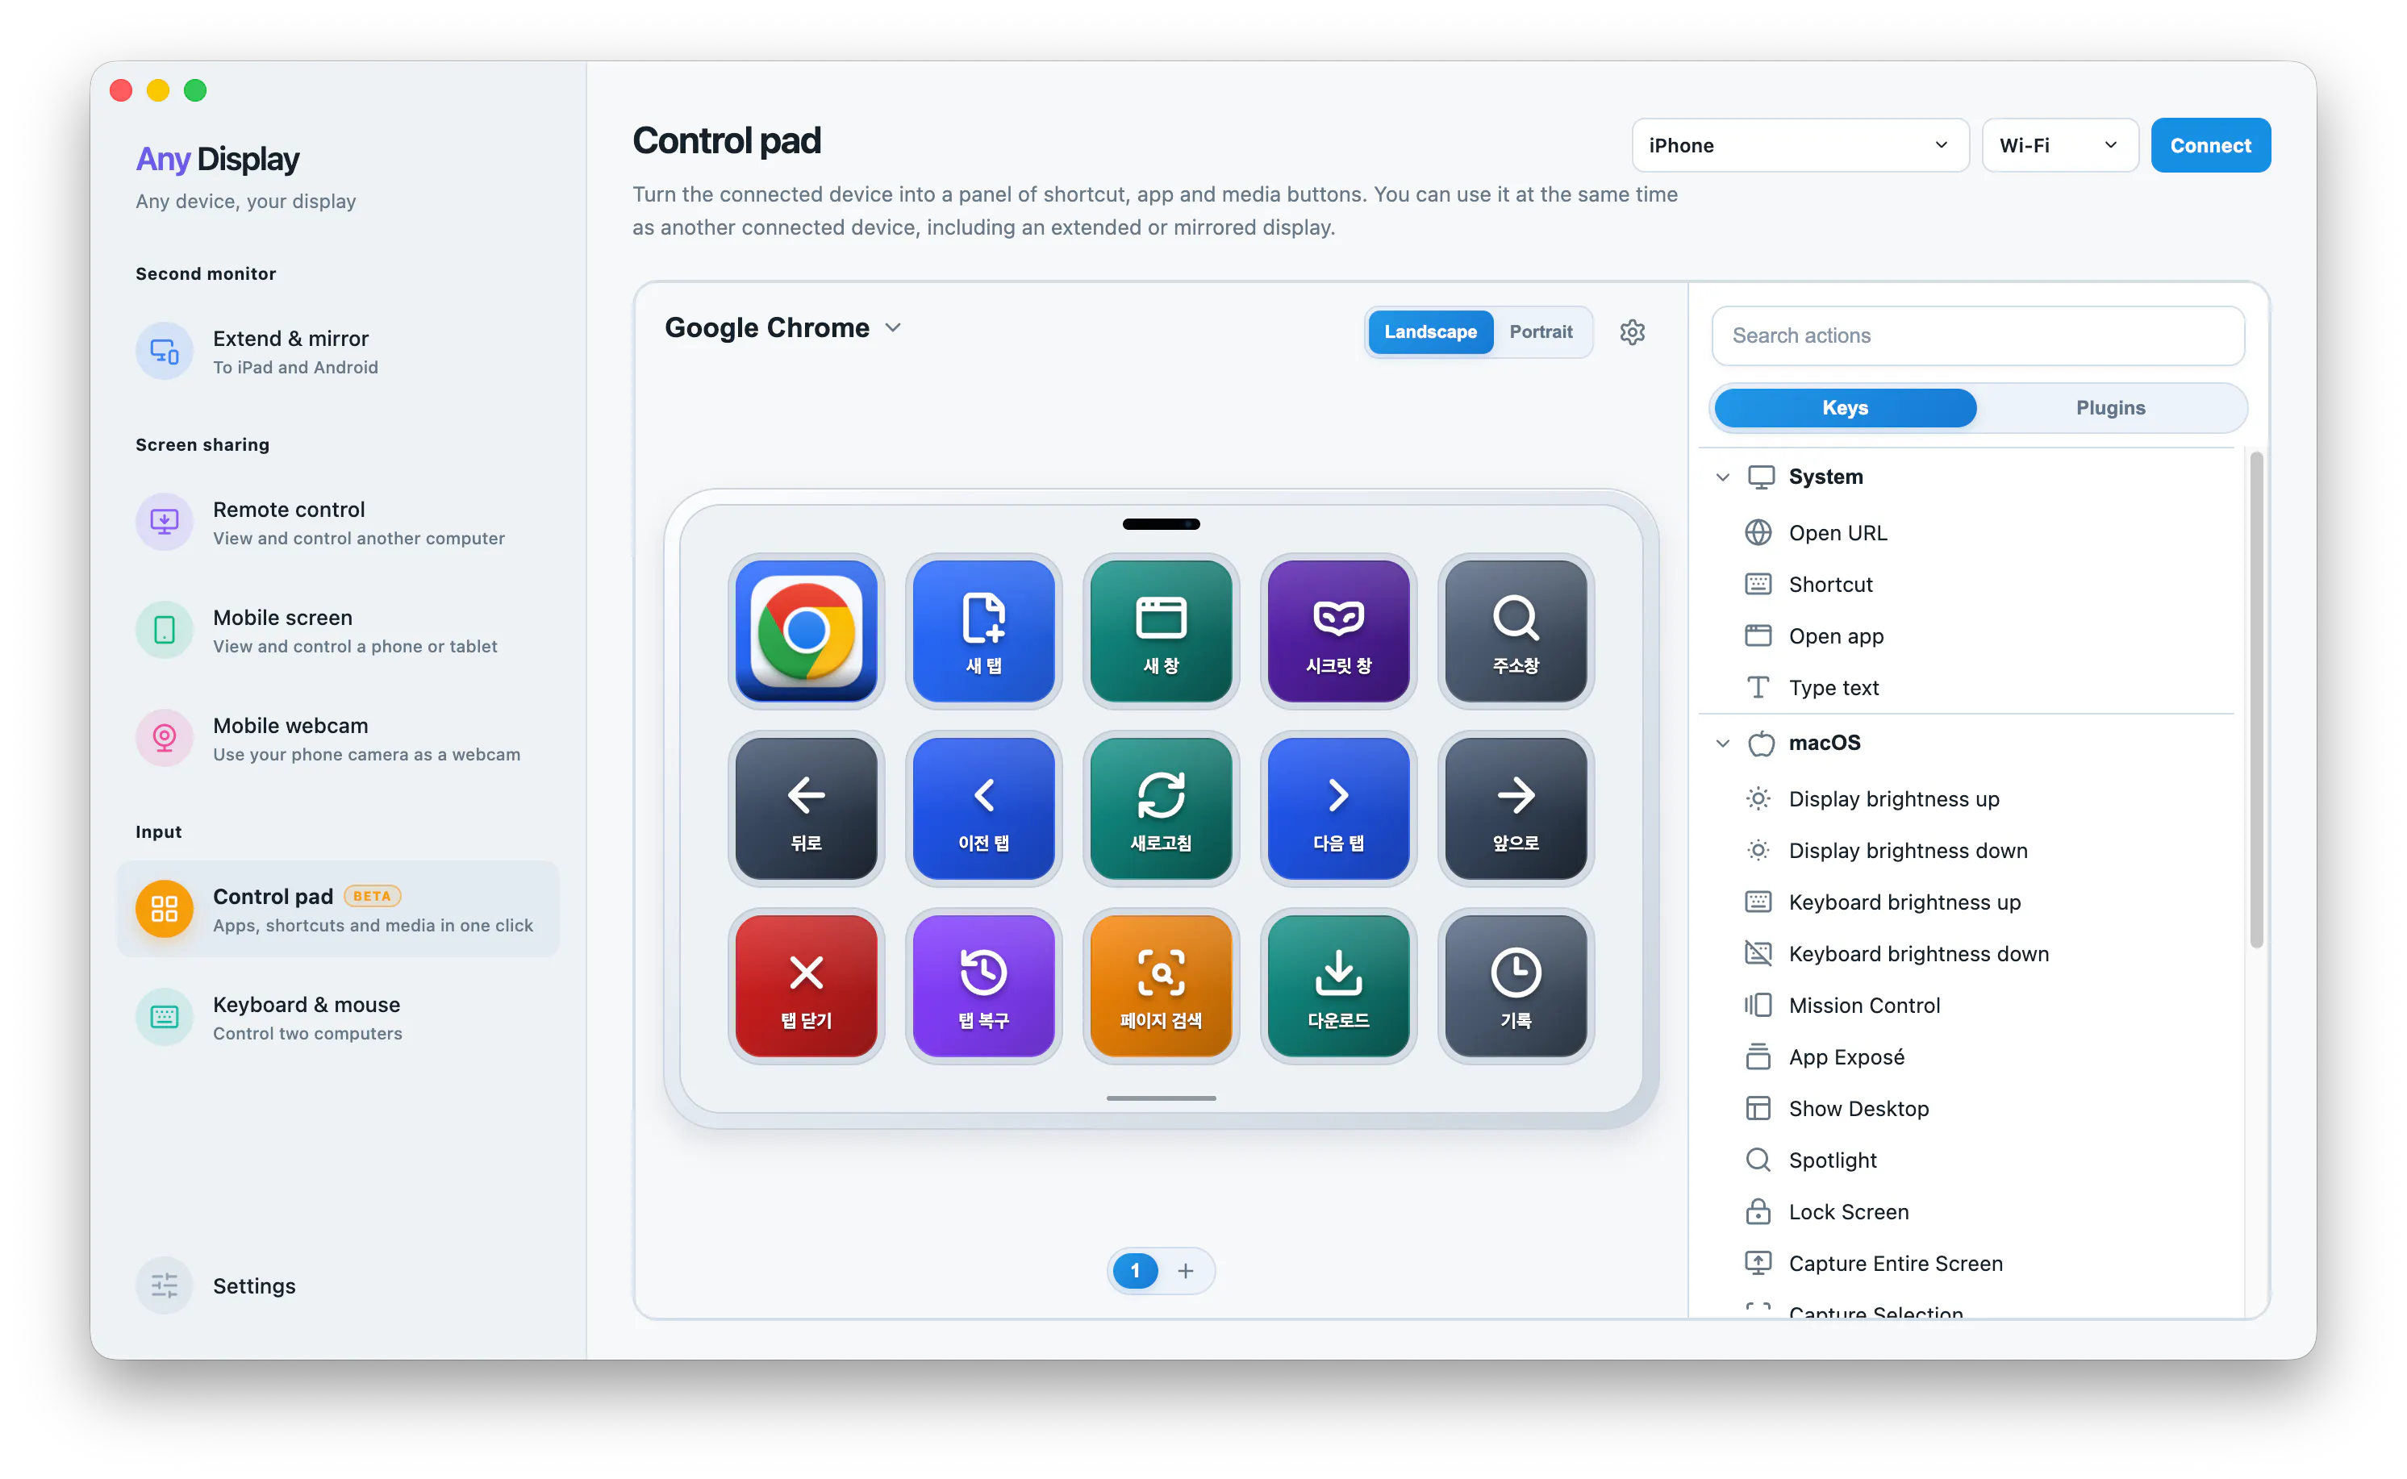Viewport: 2407px width, 1479px height.
Task: Open Keyboard & mouse section
Action: (337, 1017)
